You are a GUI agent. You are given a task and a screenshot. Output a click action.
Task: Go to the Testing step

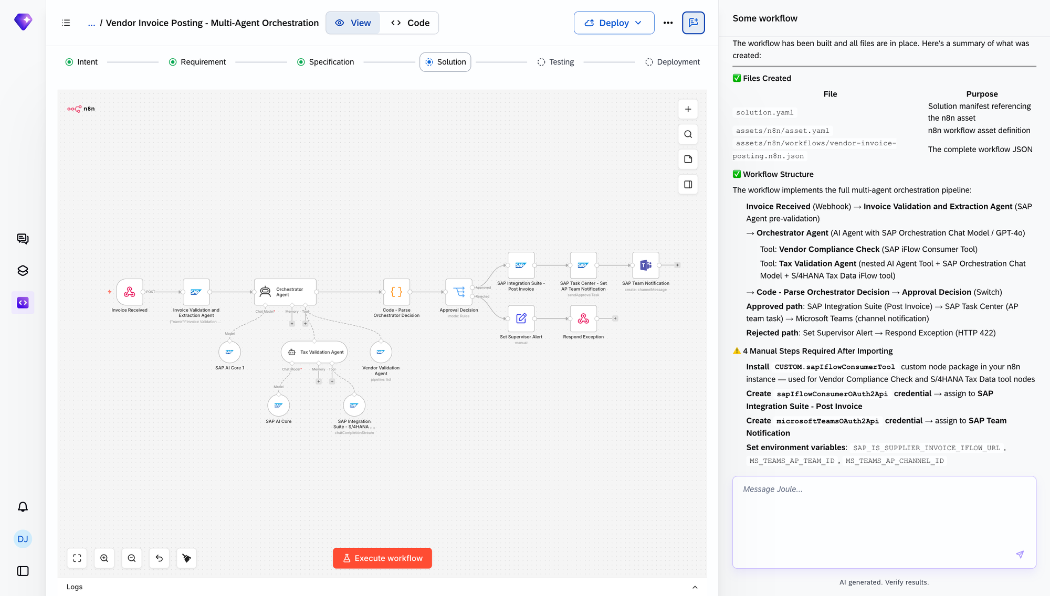(x=555, y=62)
